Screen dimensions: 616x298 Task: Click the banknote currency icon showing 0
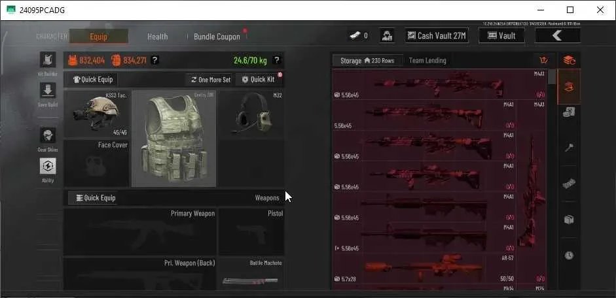coord(355,36)
